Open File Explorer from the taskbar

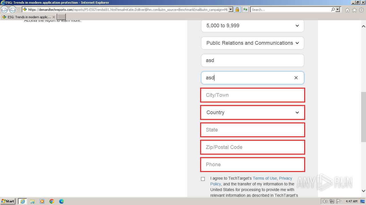32,201
